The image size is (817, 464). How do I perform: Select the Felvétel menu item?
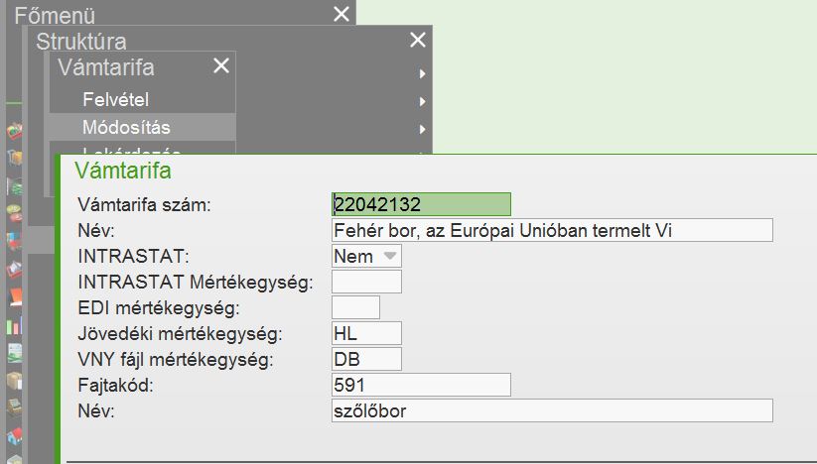tap(115, 100)
